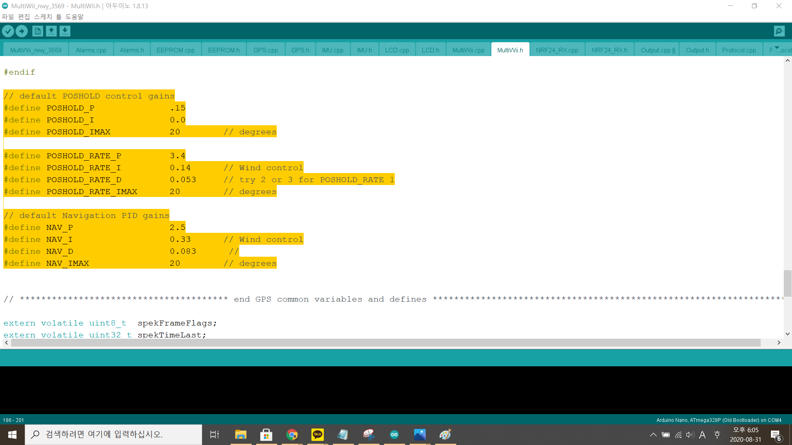
Task: Click the horizontal scrollbar right arrow
Action: pyautogui.click(x=779, y=343)
